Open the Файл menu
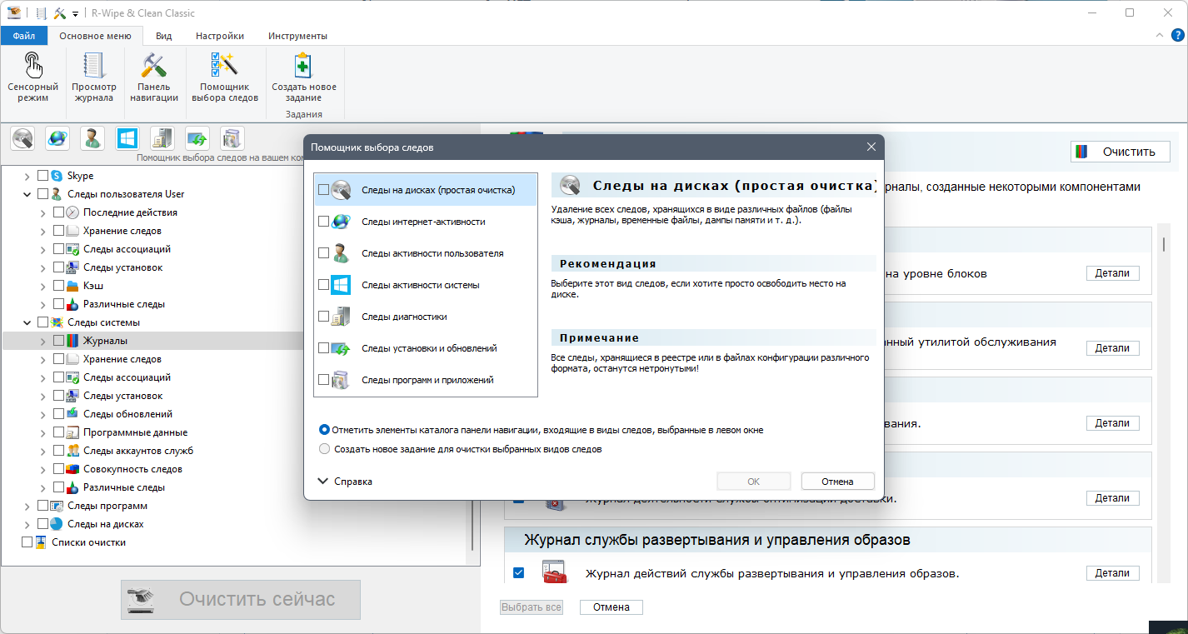1188x634 pixels. [24, 36]
